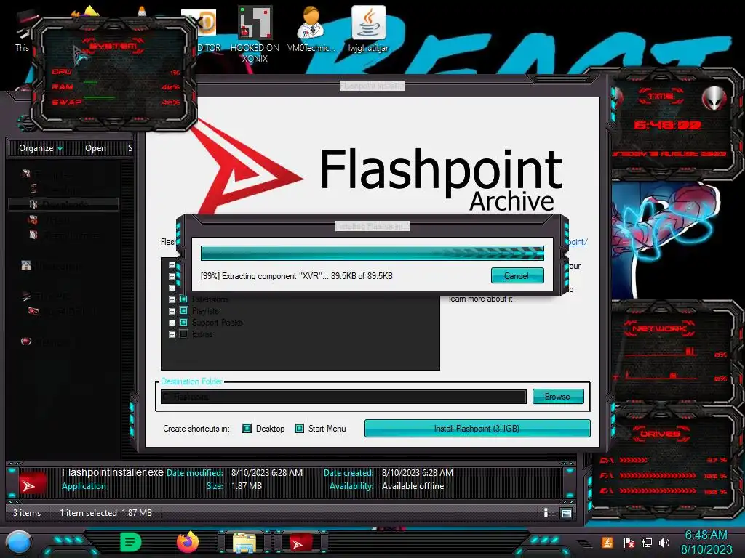Switch Explorer to large thumbnails view icon
Image resolution: width=745 pixels, height=558 pixels.
click(x=566, y=513)
